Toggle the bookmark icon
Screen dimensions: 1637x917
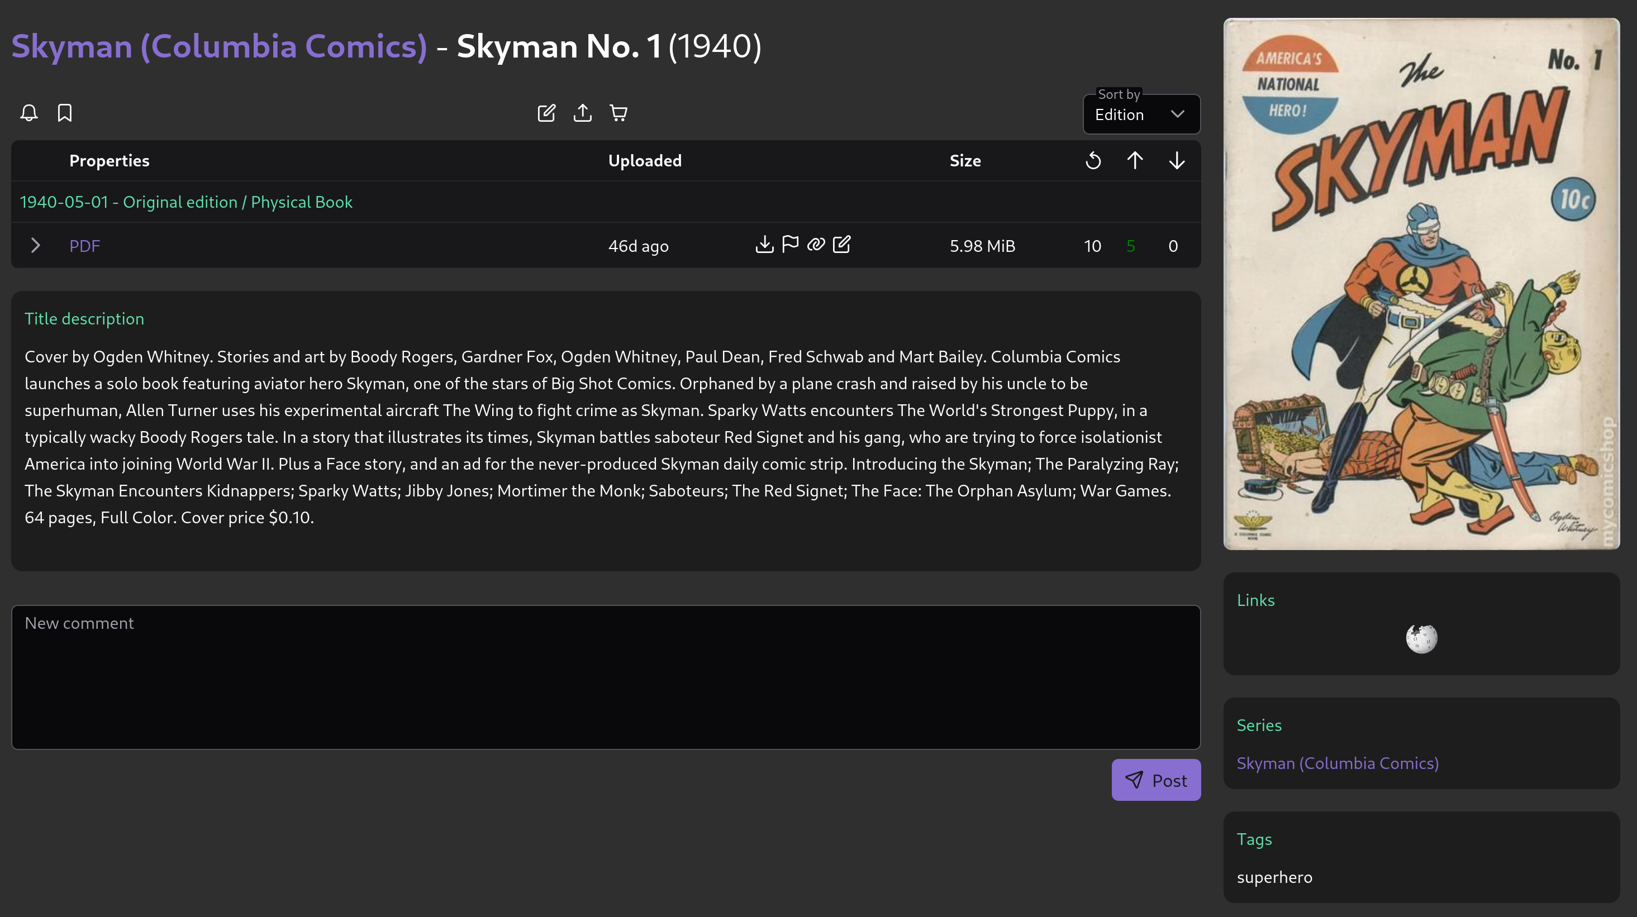[65, 113]
